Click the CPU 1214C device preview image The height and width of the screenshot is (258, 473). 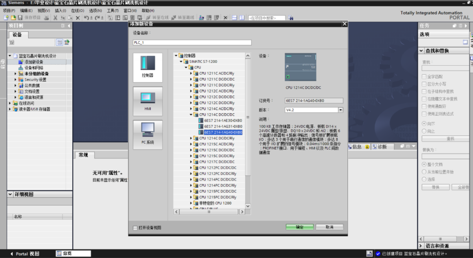point(301,67)
